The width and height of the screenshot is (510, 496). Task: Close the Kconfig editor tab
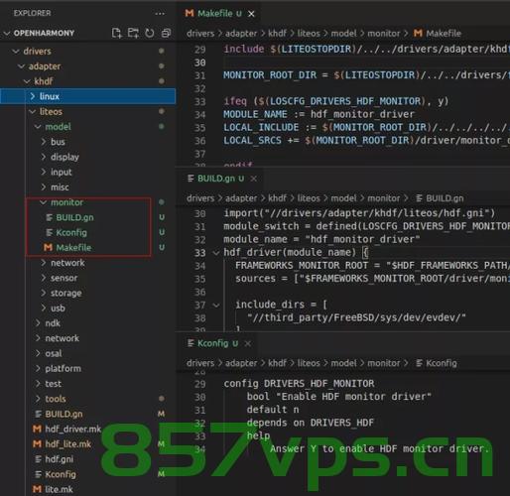click(247, 343)
